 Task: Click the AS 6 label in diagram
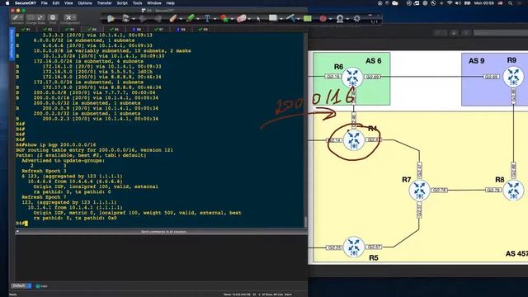click(x=374, y=61)
